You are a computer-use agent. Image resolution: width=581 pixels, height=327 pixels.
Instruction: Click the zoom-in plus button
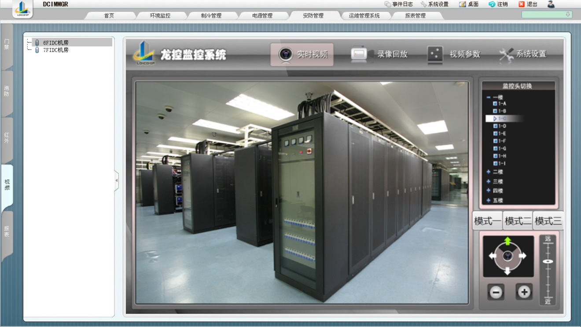coord(524,292)
